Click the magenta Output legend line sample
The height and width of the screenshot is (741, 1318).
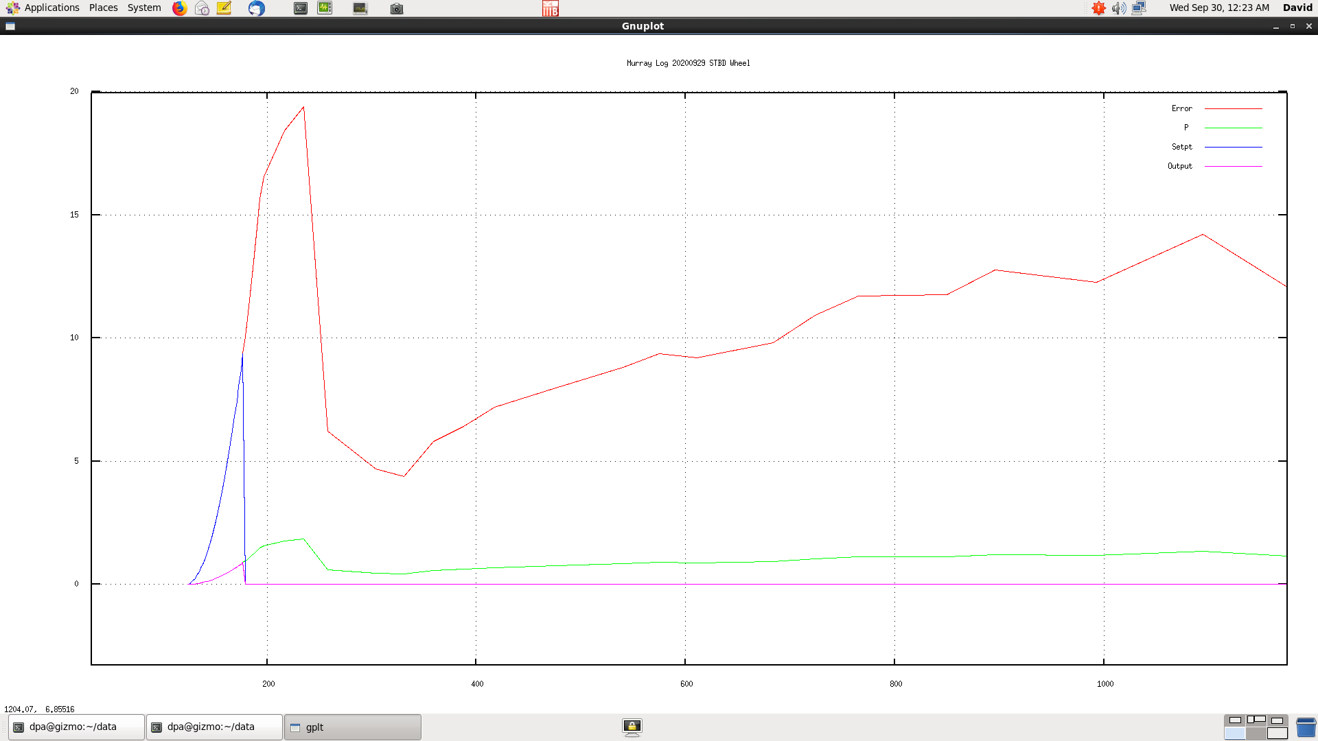(1234, 166)
